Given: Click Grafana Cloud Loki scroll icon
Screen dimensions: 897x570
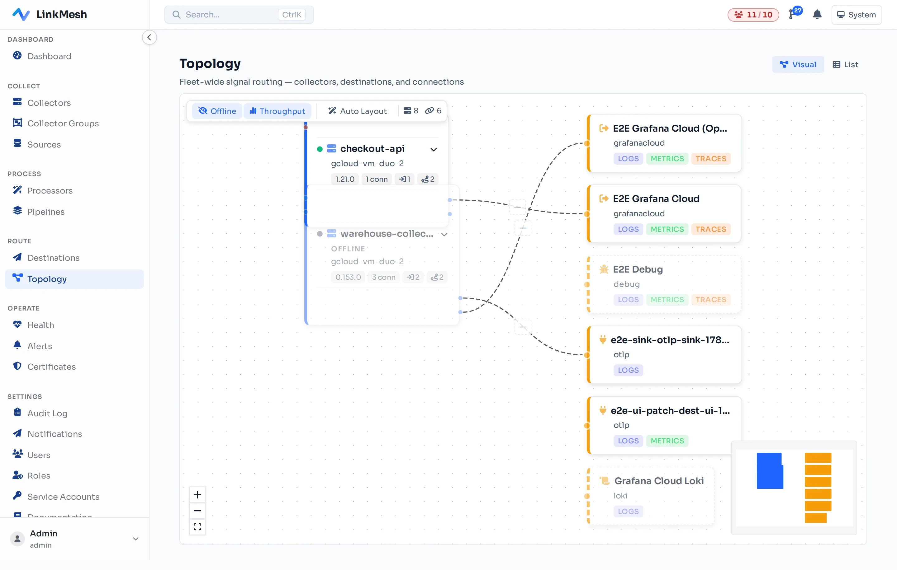Looking at the screenshot, I should [604, 481].
